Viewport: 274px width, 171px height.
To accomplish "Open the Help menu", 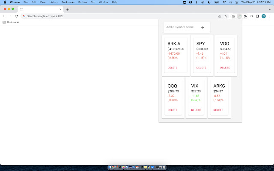I will (x=115, y=2).
